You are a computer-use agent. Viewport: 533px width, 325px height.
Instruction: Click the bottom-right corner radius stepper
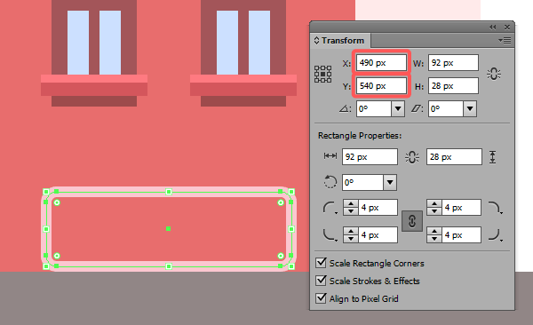pyautogui.click(x=434, y=235)
